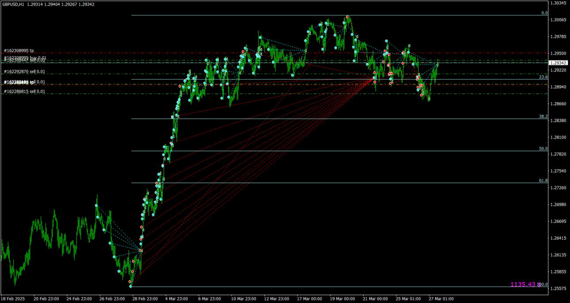
Task: Click the 1.26980 price axis value
Action: coord(559,205)
